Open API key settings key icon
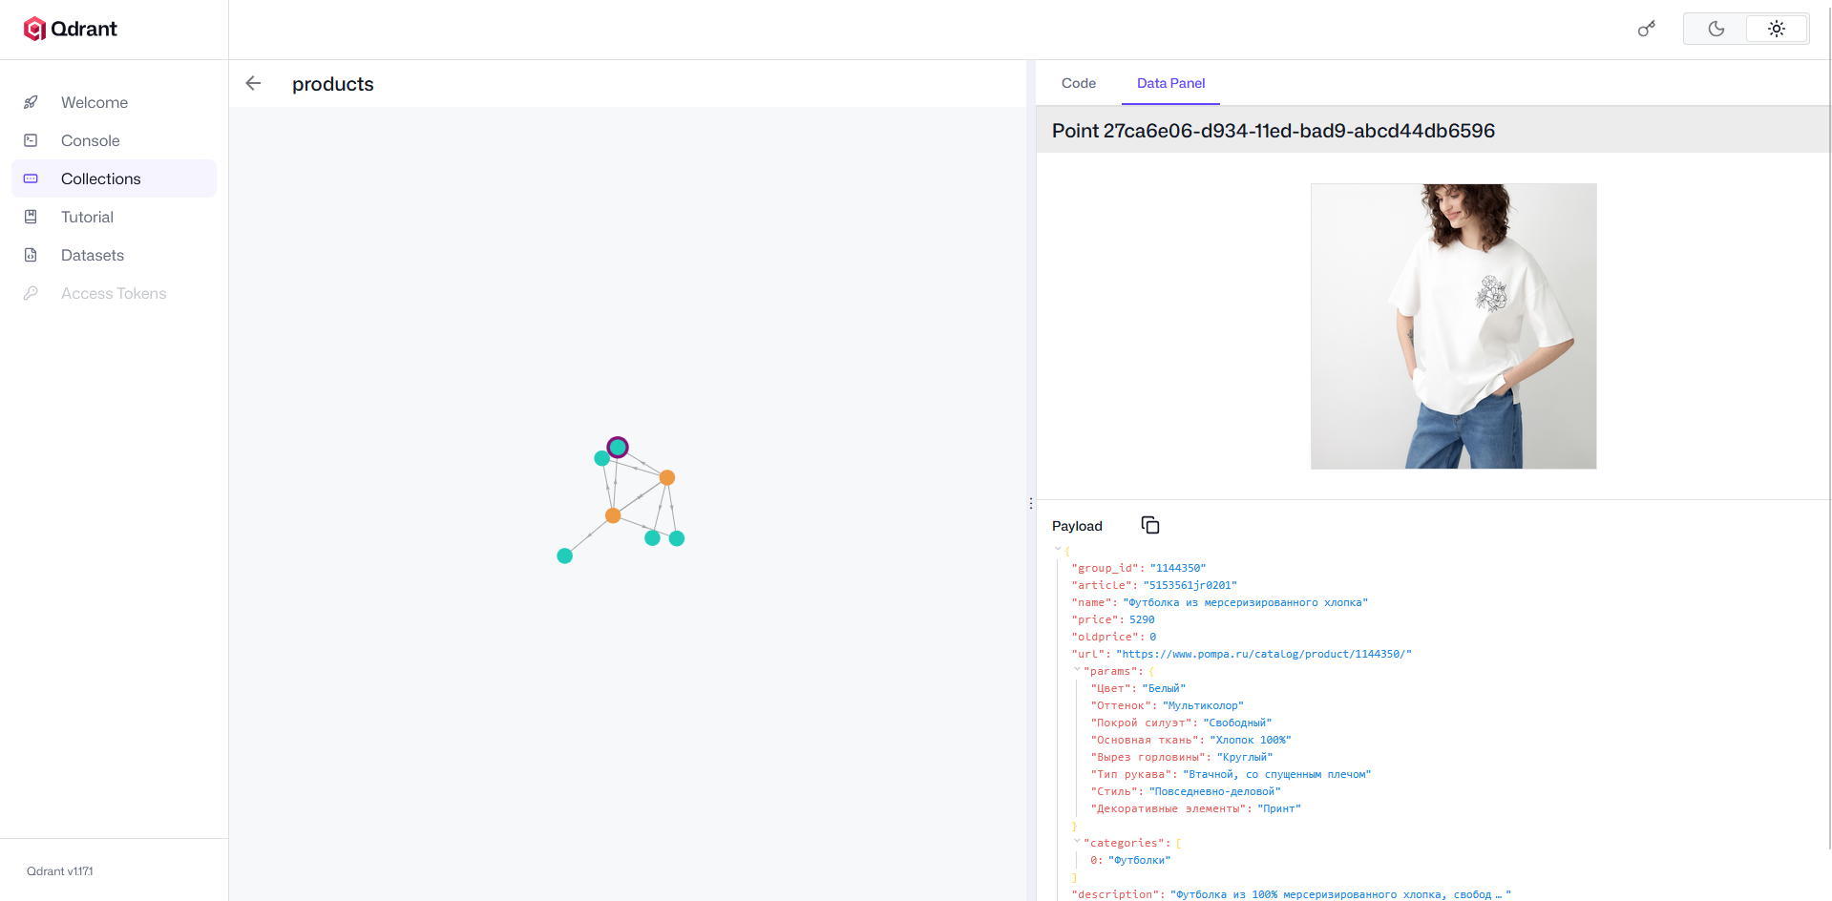Image resolution: width=1832 pixels, height=901 pixels. [x=1647, y=29]
